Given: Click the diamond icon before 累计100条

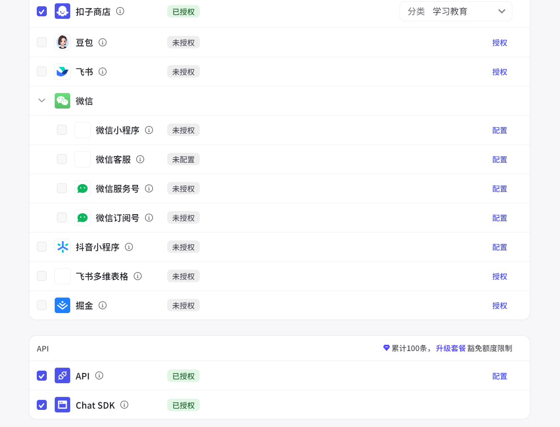Looking at the screenshot, I should click(x=386, y=348).
